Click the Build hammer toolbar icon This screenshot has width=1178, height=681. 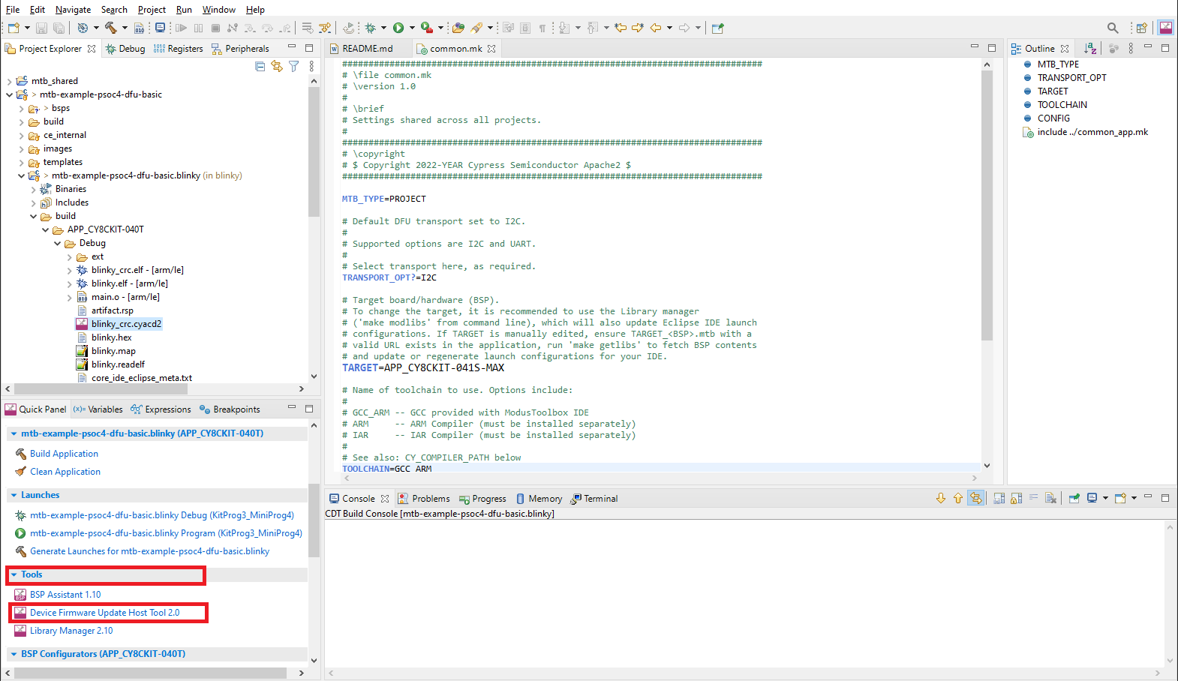[111, 28]
